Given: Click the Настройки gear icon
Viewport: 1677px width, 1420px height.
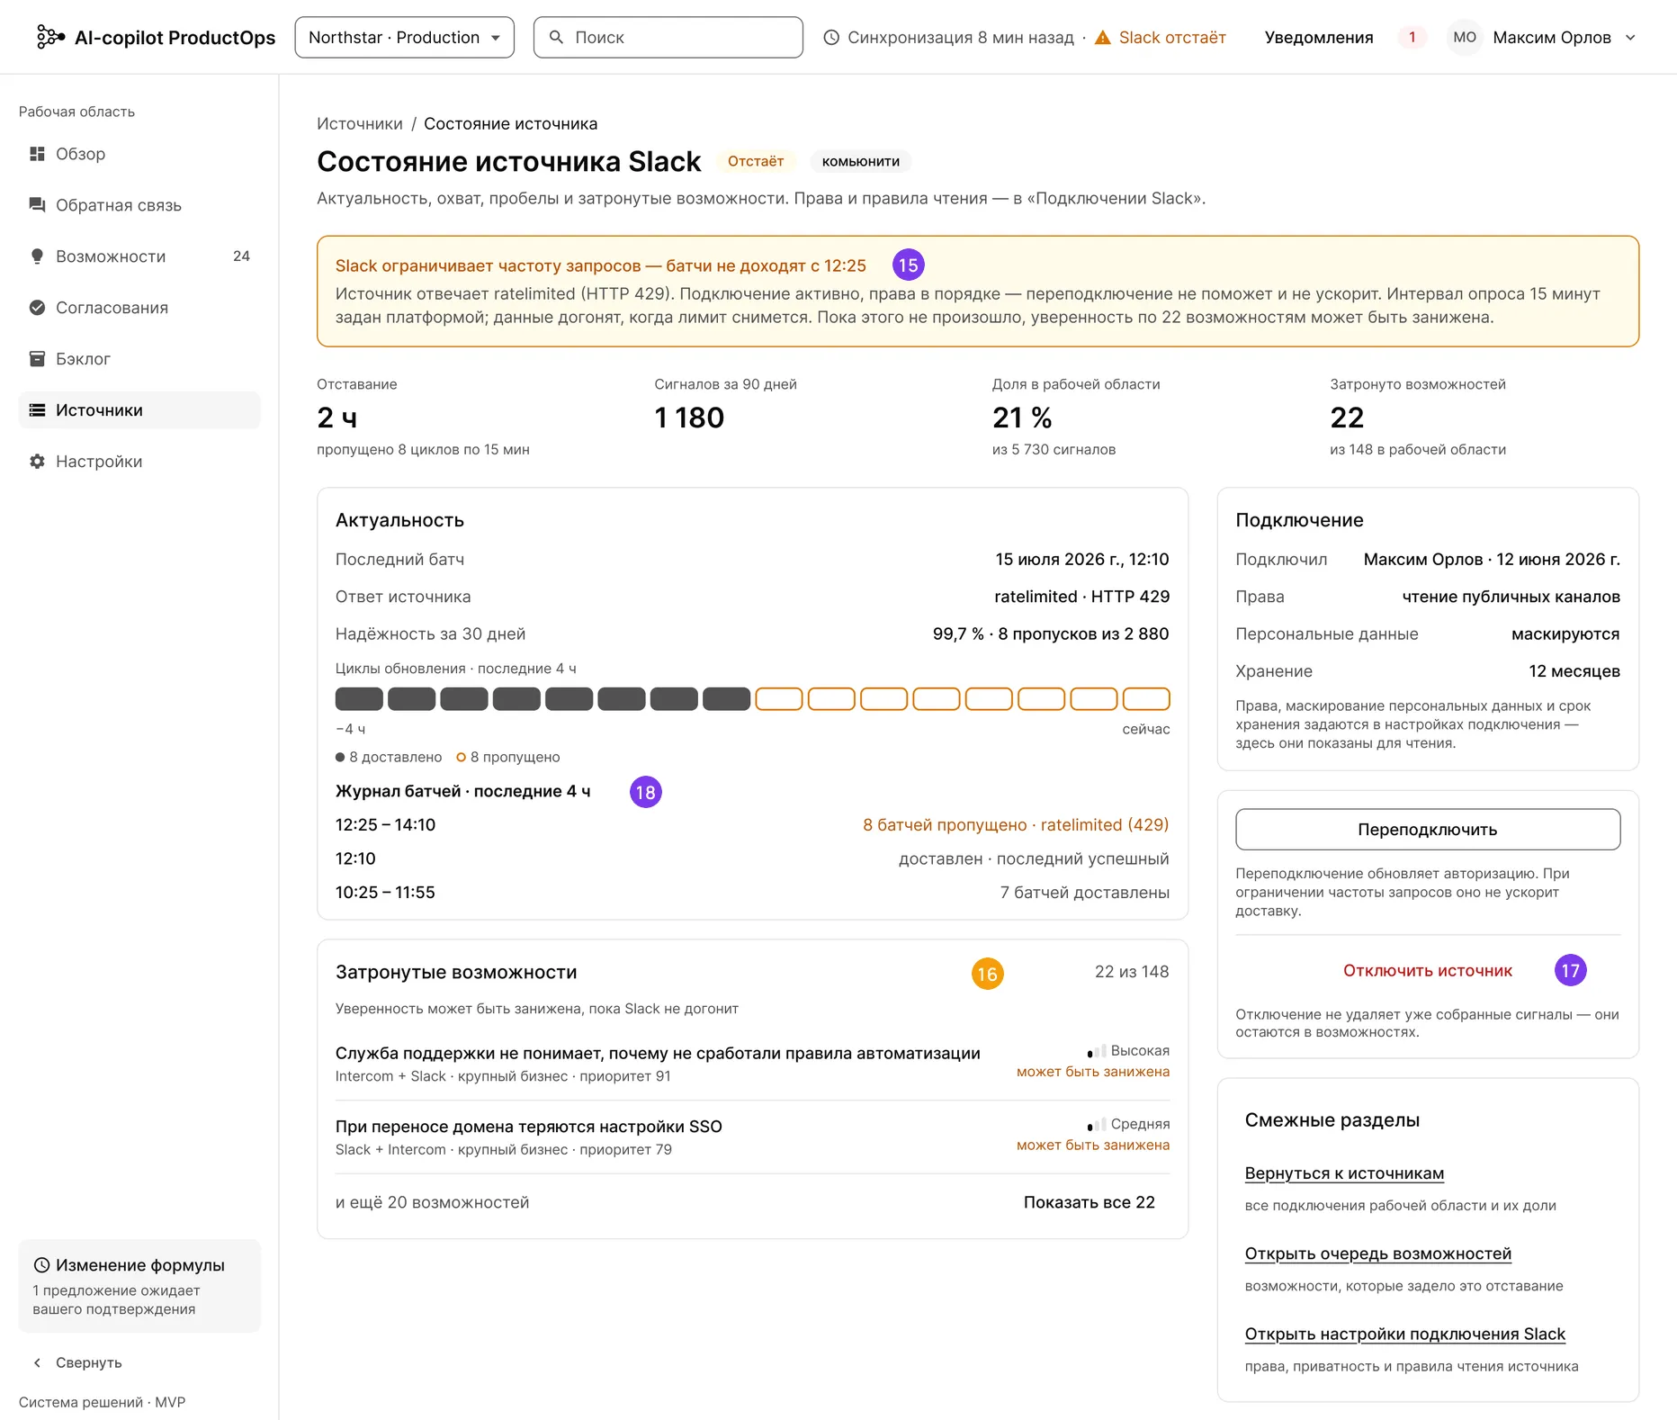Looking at the screenshot, I should pos(37,462).
